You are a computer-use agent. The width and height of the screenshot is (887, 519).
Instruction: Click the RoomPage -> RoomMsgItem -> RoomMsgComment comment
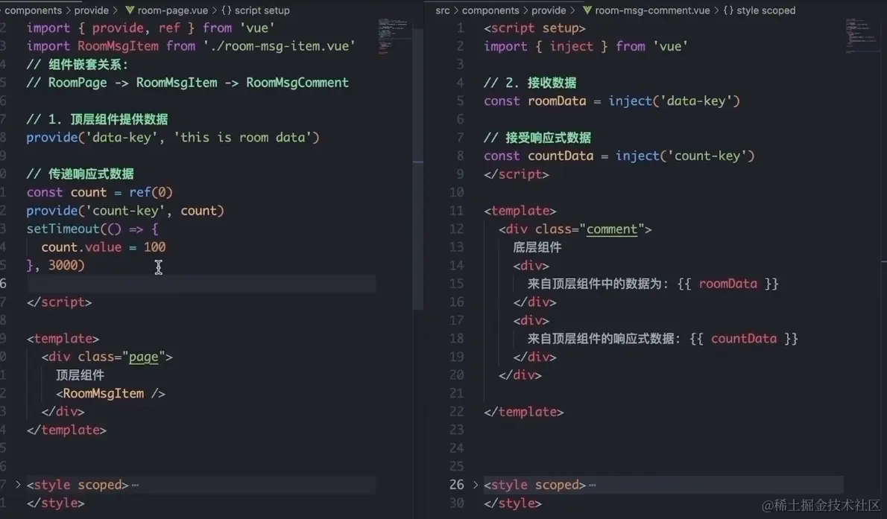[x=187, y=83]
